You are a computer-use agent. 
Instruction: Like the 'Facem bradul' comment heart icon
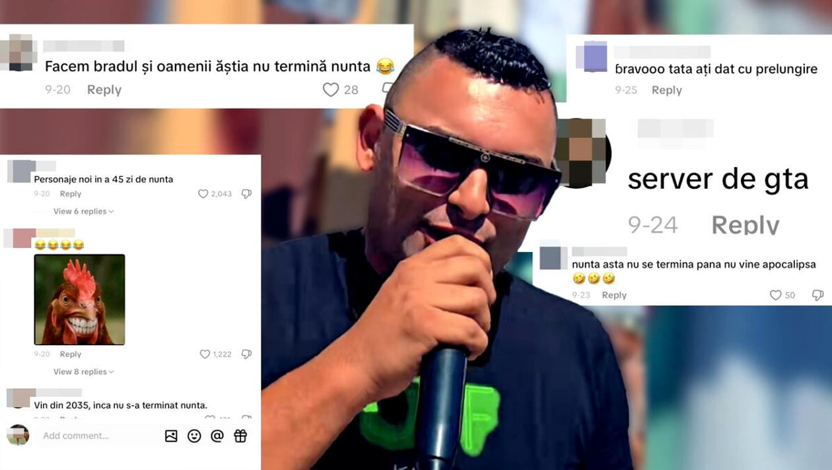[x=331, y=90]
